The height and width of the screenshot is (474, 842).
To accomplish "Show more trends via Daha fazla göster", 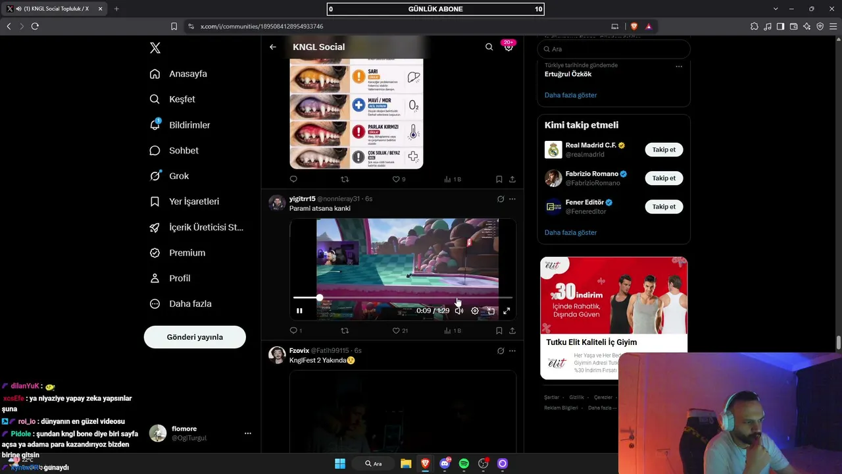I will pyautogui.click(x=571, y=95).
